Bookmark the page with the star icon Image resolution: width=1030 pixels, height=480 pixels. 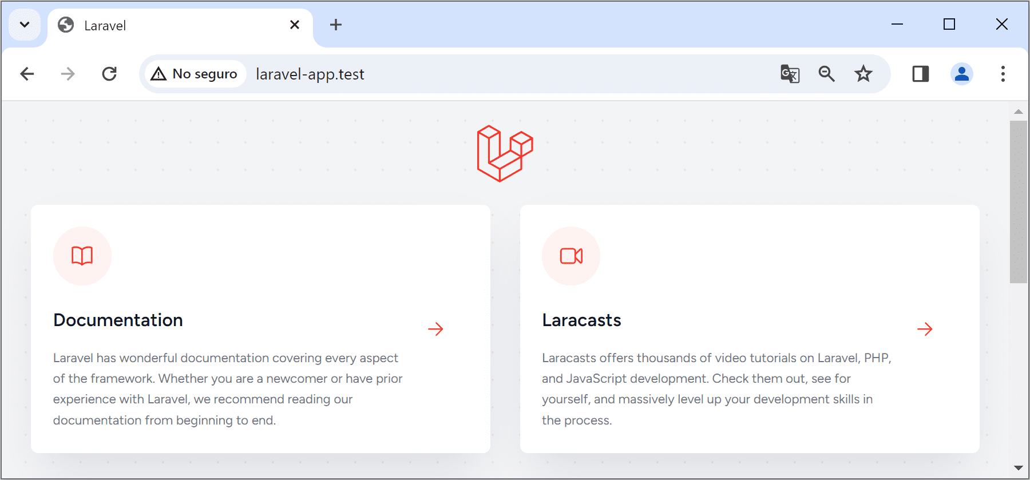[x=863, y=73]
